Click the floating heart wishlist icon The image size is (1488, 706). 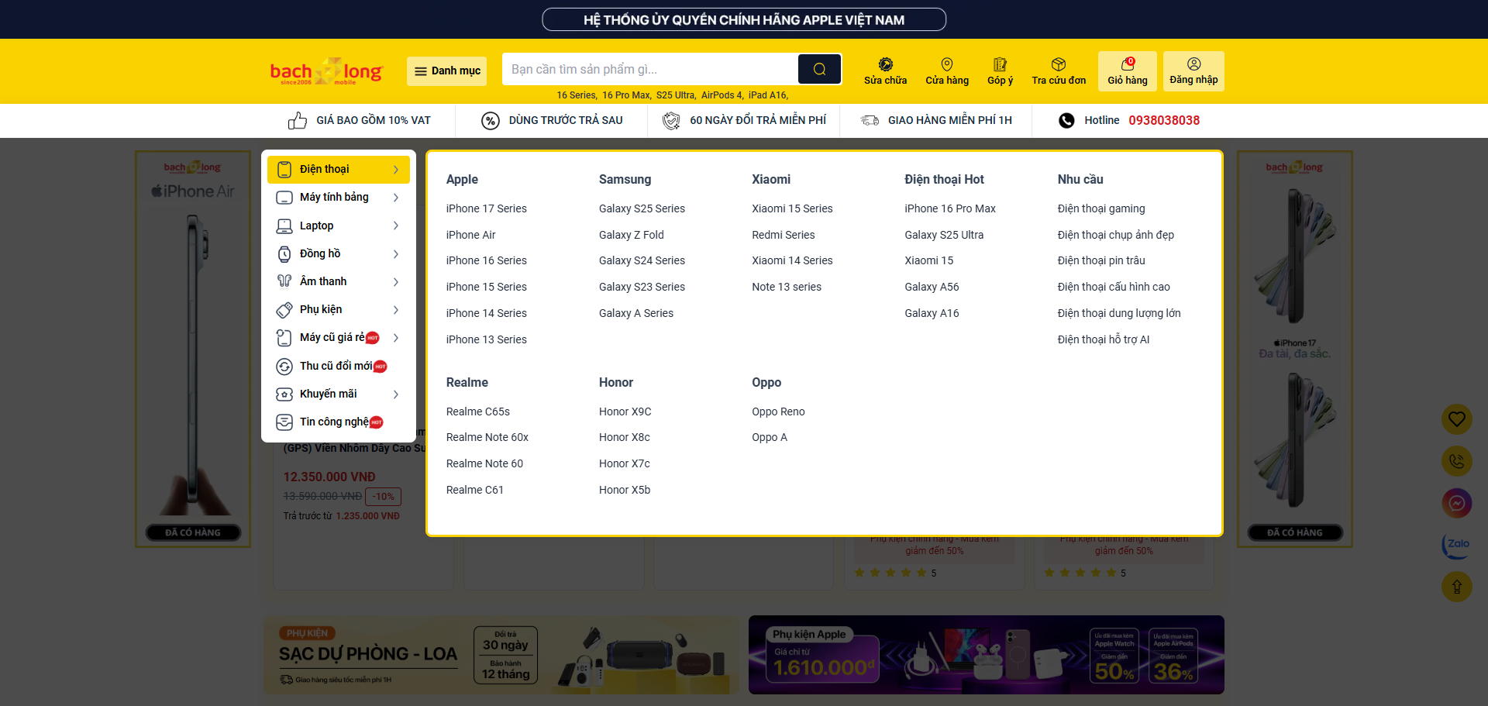(1456, 419)
